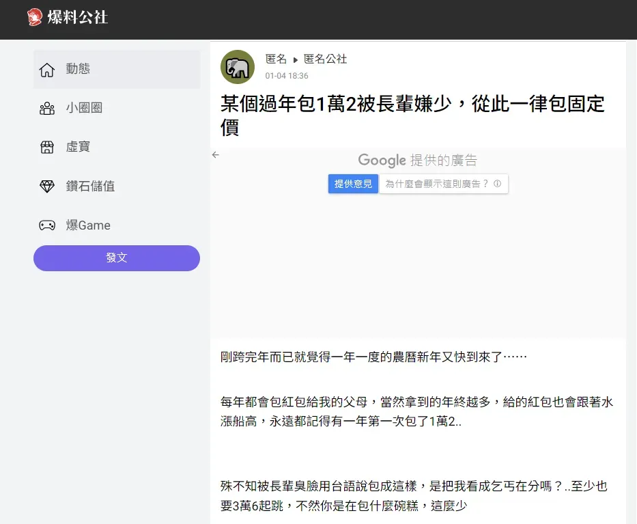Click the post timestamp 01-04 18:36

click(286, 76)
